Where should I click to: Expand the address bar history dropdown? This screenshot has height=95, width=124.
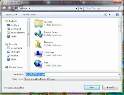[x=77, y=9]
